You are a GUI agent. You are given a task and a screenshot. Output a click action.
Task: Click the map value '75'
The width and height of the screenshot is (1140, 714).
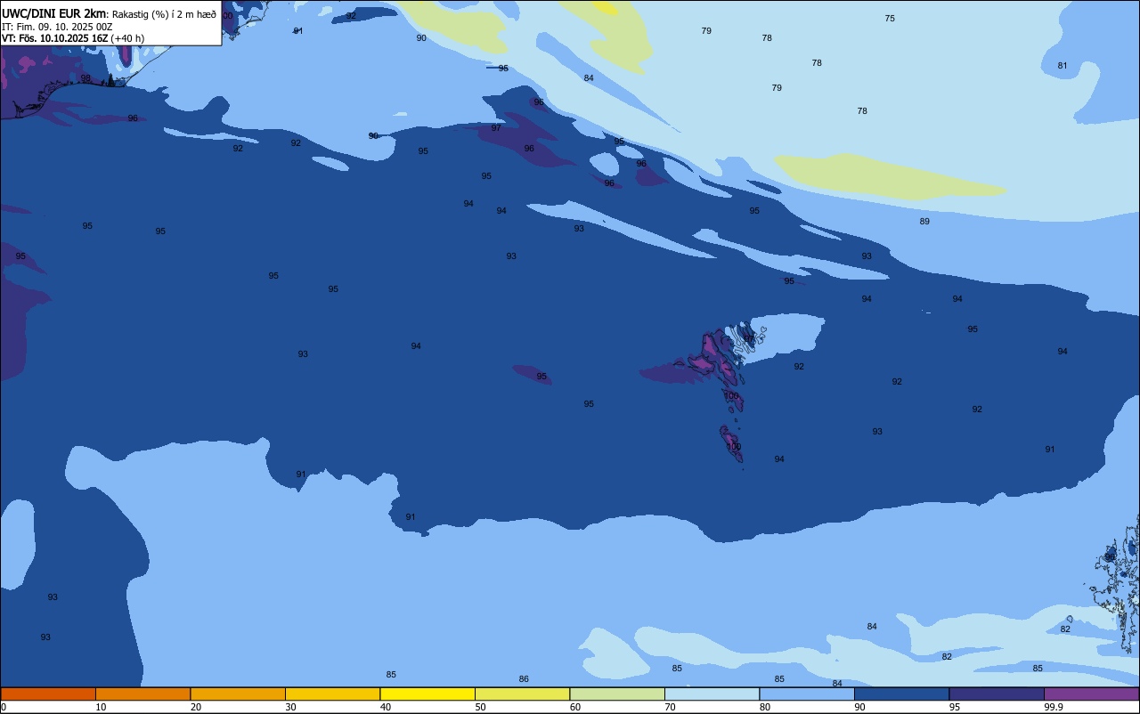(x=890, y=18)
